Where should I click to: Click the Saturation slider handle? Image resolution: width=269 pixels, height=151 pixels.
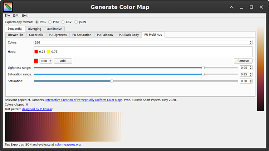pos(112,81)
